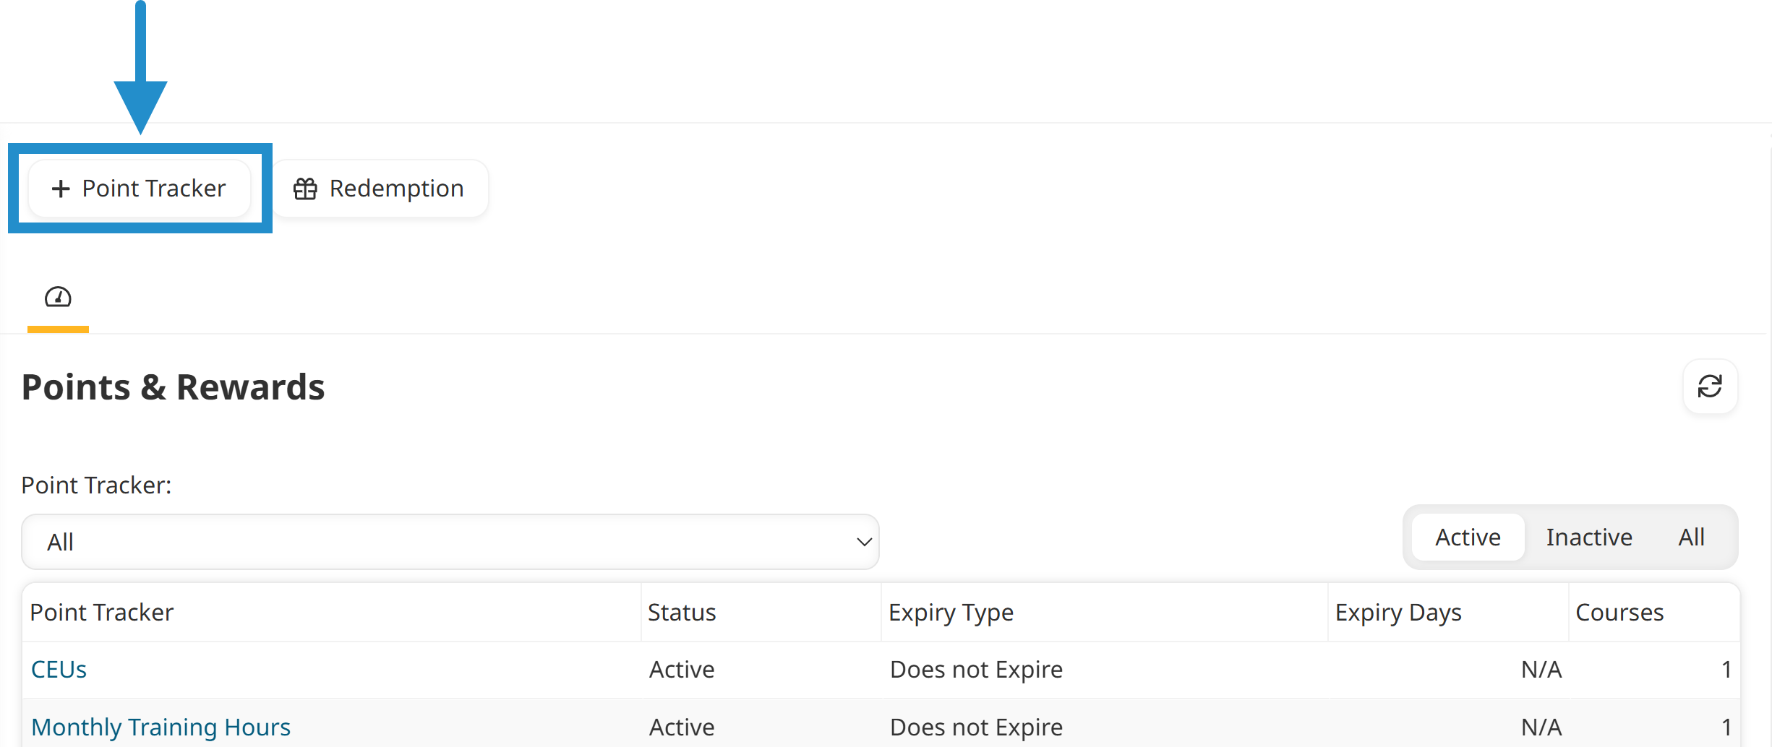Click the chevron arrow on the All dropdown
Image resolution: width=1772 pixels, height=747 pixels.
[863, 542]
